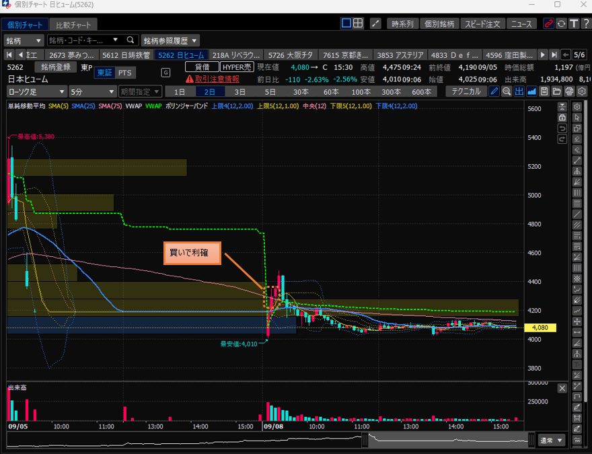Switch to single-pane chart layout
The height and width of the screenshot is (454, 592).
pyautogui.click(x=346, y=24)
